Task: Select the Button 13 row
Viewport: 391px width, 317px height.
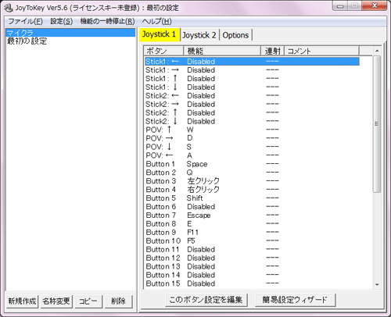Action: tap(252, 266)
